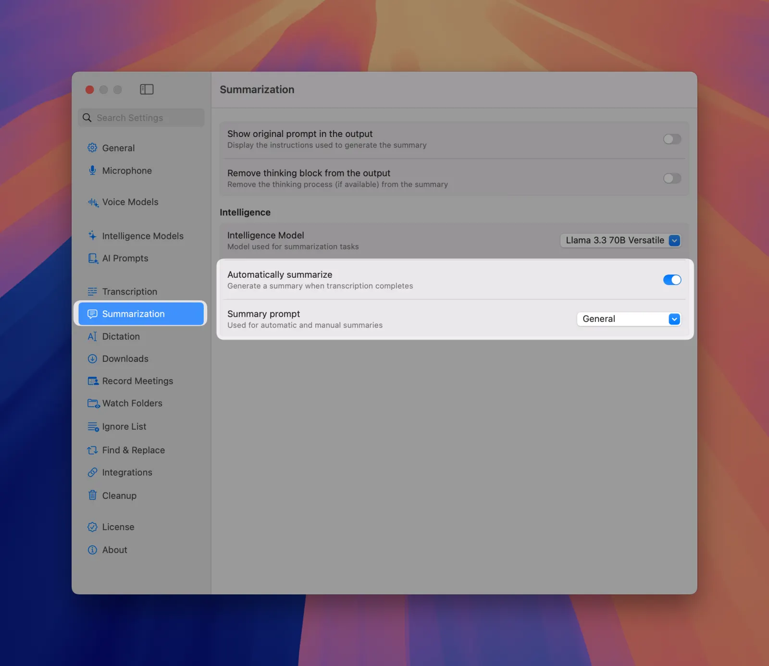Screen dimensions: 769x666
Task: Click "Display the instructions used to generate" text
Action: tap(327, 145)
